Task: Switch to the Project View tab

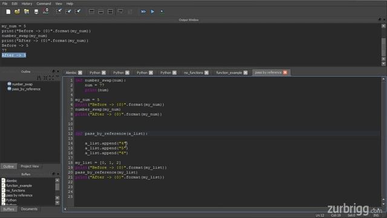Action: coord(30,167)
